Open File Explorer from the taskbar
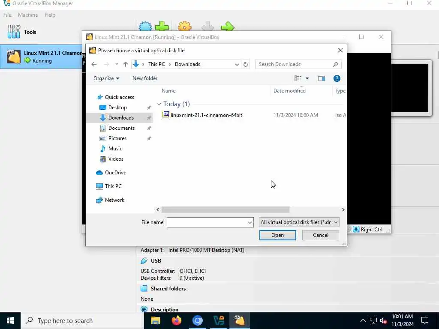 coord(155,320)
